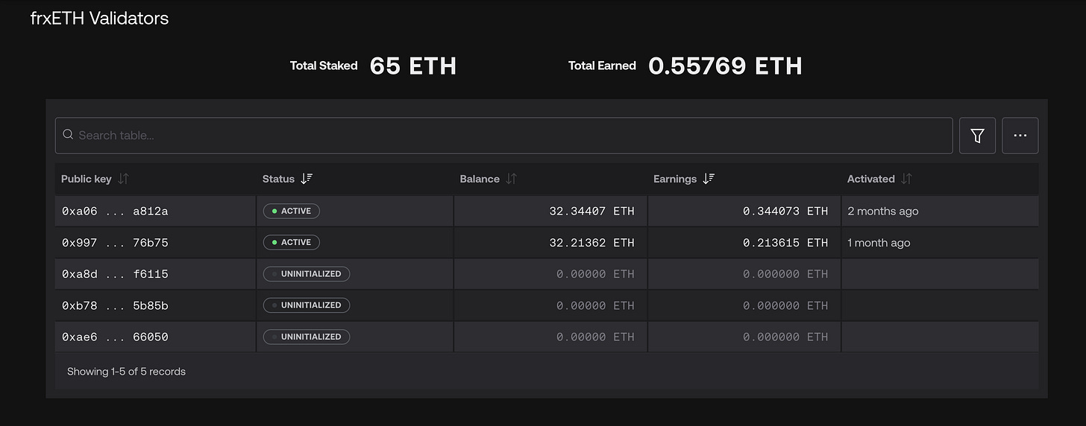The image size is (1086, 426).
Task: Open the three-dot more options menu
Action: (x=1020, y=136)
